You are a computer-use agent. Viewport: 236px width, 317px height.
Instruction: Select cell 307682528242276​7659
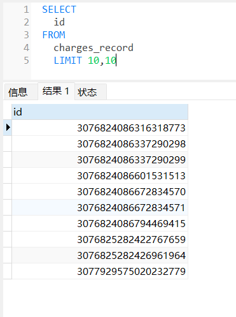coord(100,239)
